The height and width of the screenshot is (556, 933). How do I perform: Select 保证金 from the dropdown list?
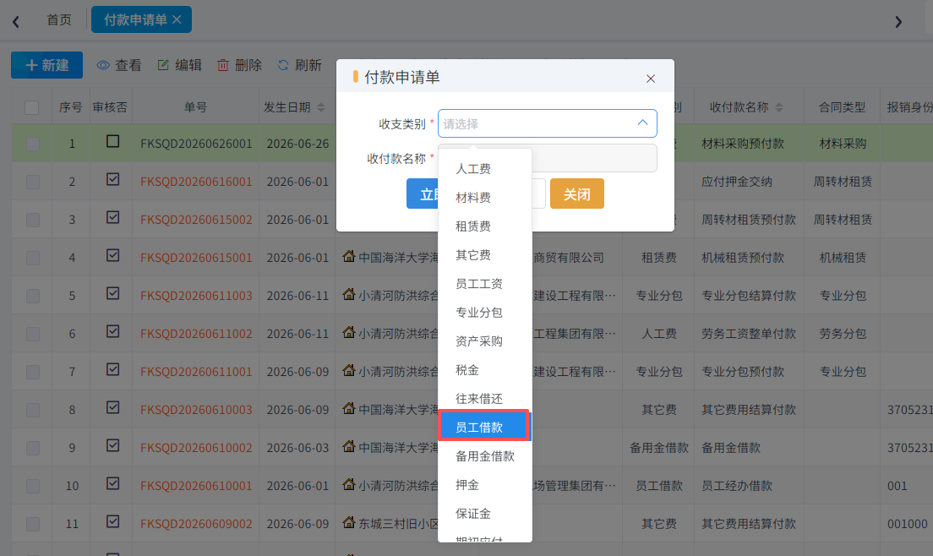tap(485, 513)
